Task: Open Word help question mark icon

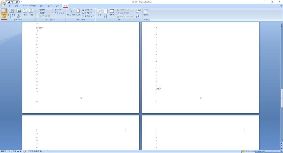Action: coord(281,6)
